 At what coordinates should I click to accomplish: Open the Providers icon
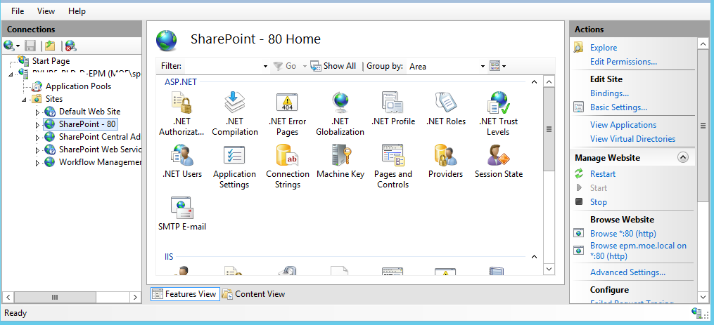(x=446, y=155)
